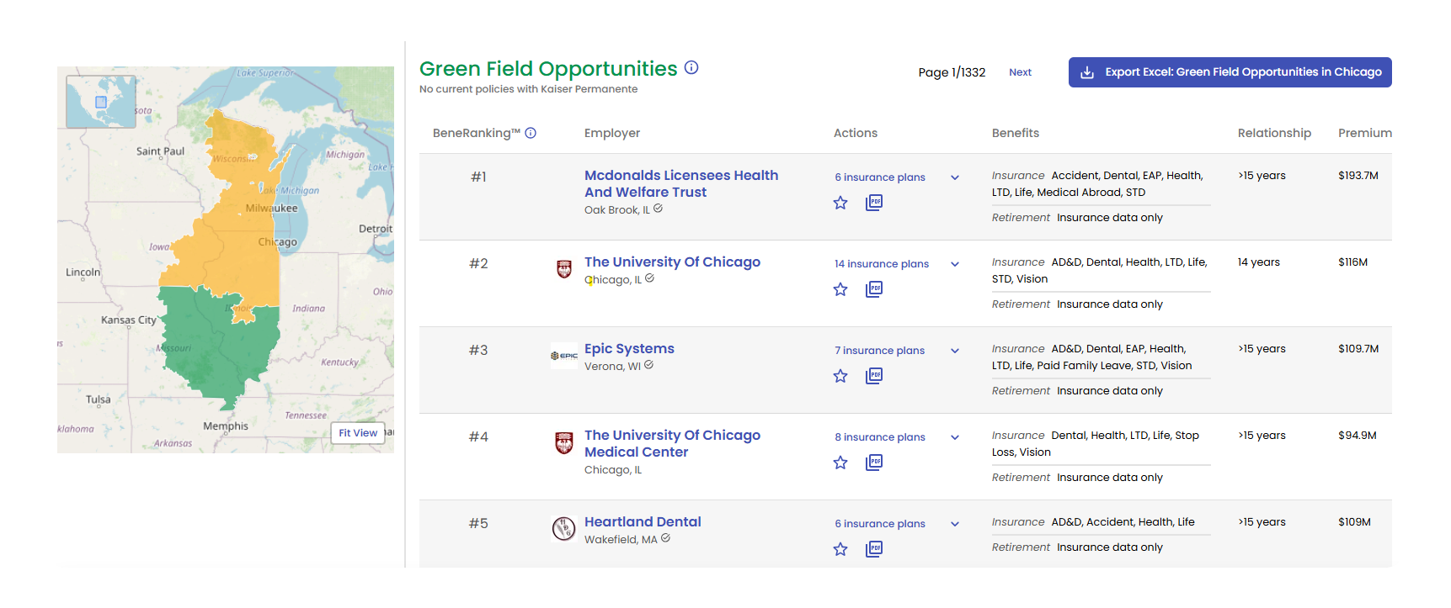The image size is (1451, 608).
Task: Expand 6 insurance plans for Mcdonalds Licensees
Action: (955, 177)
